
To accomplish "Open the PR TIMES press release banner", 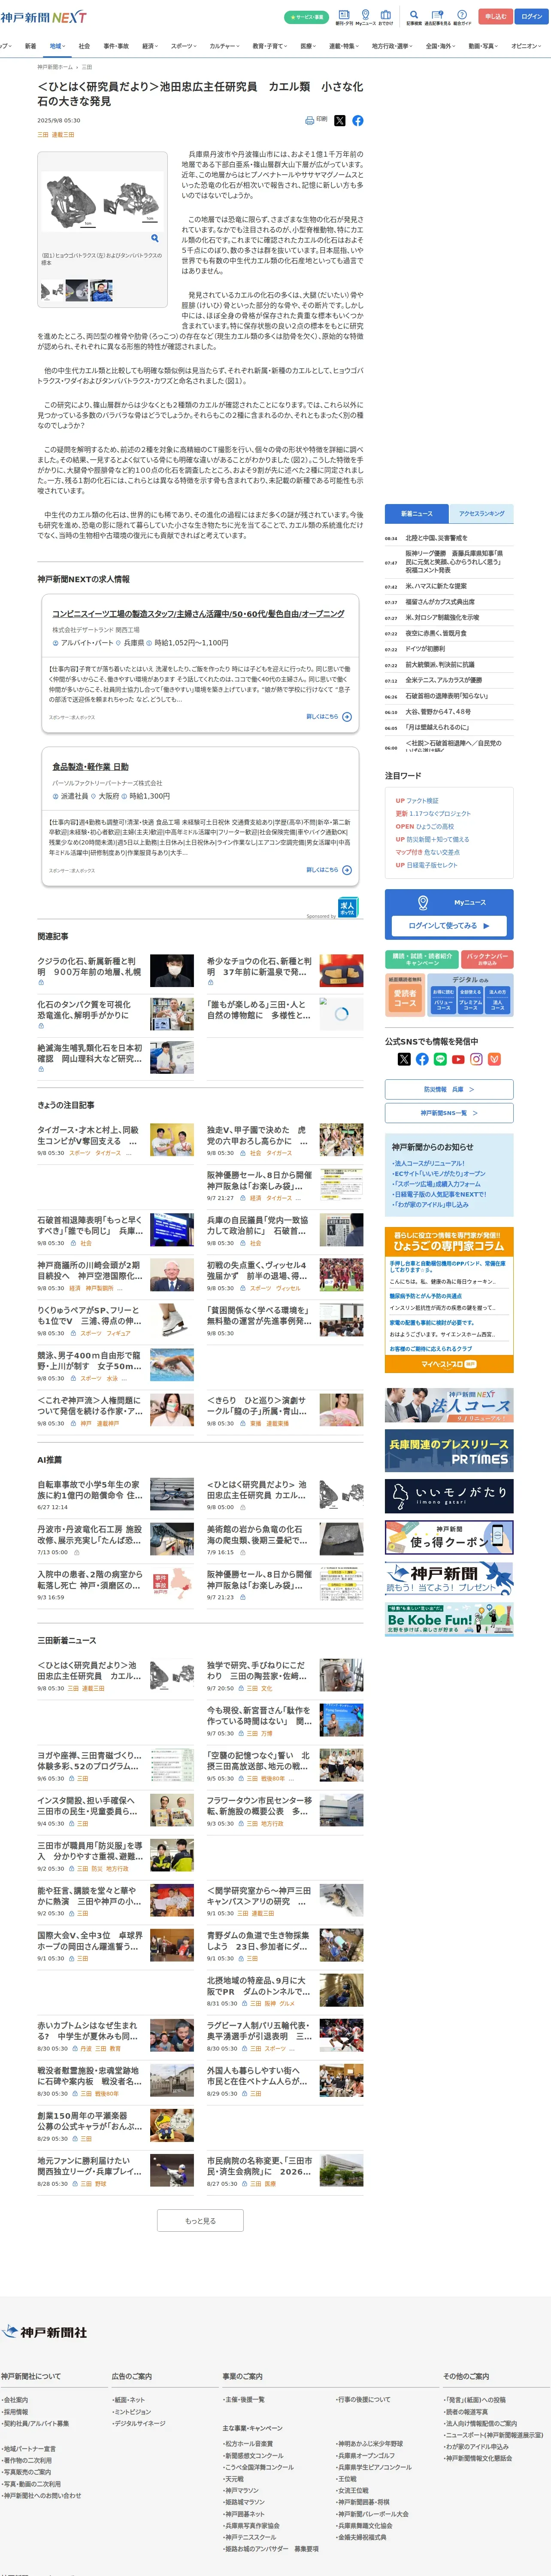I will pyautogui.click(x=449, y=1451).
